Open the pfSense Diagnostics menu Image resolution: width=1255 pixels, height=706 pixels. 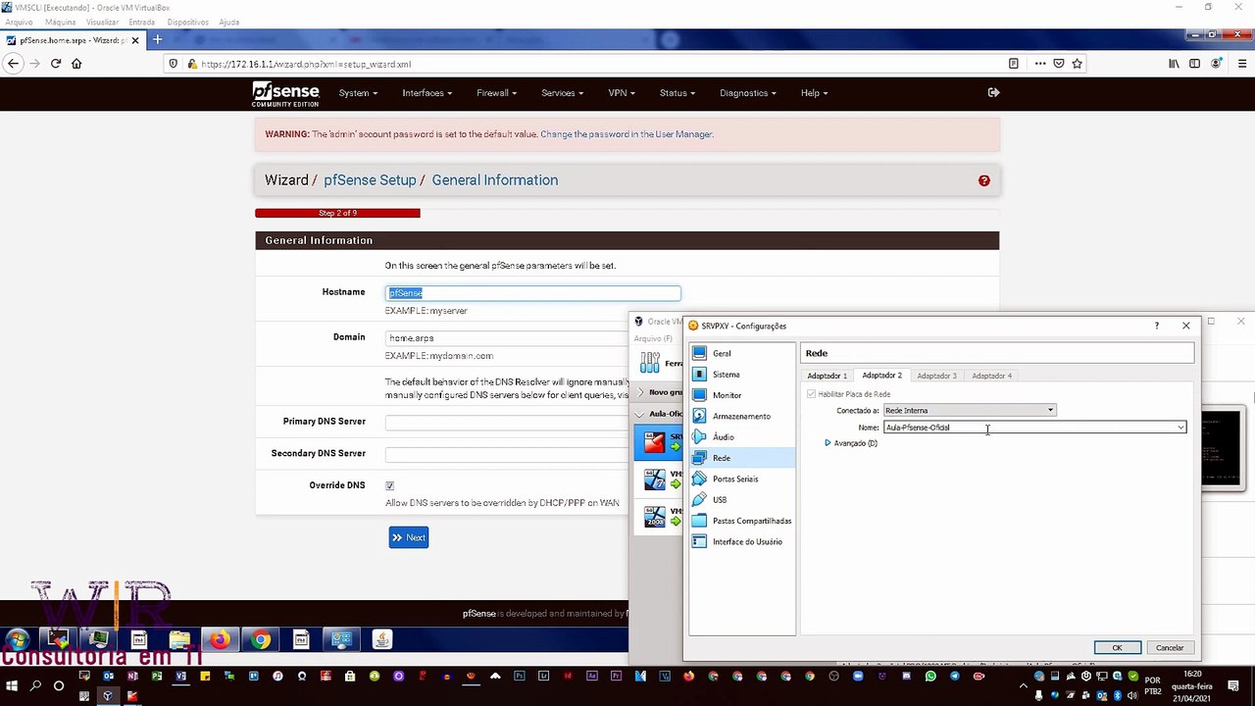[x=748, y=93]
